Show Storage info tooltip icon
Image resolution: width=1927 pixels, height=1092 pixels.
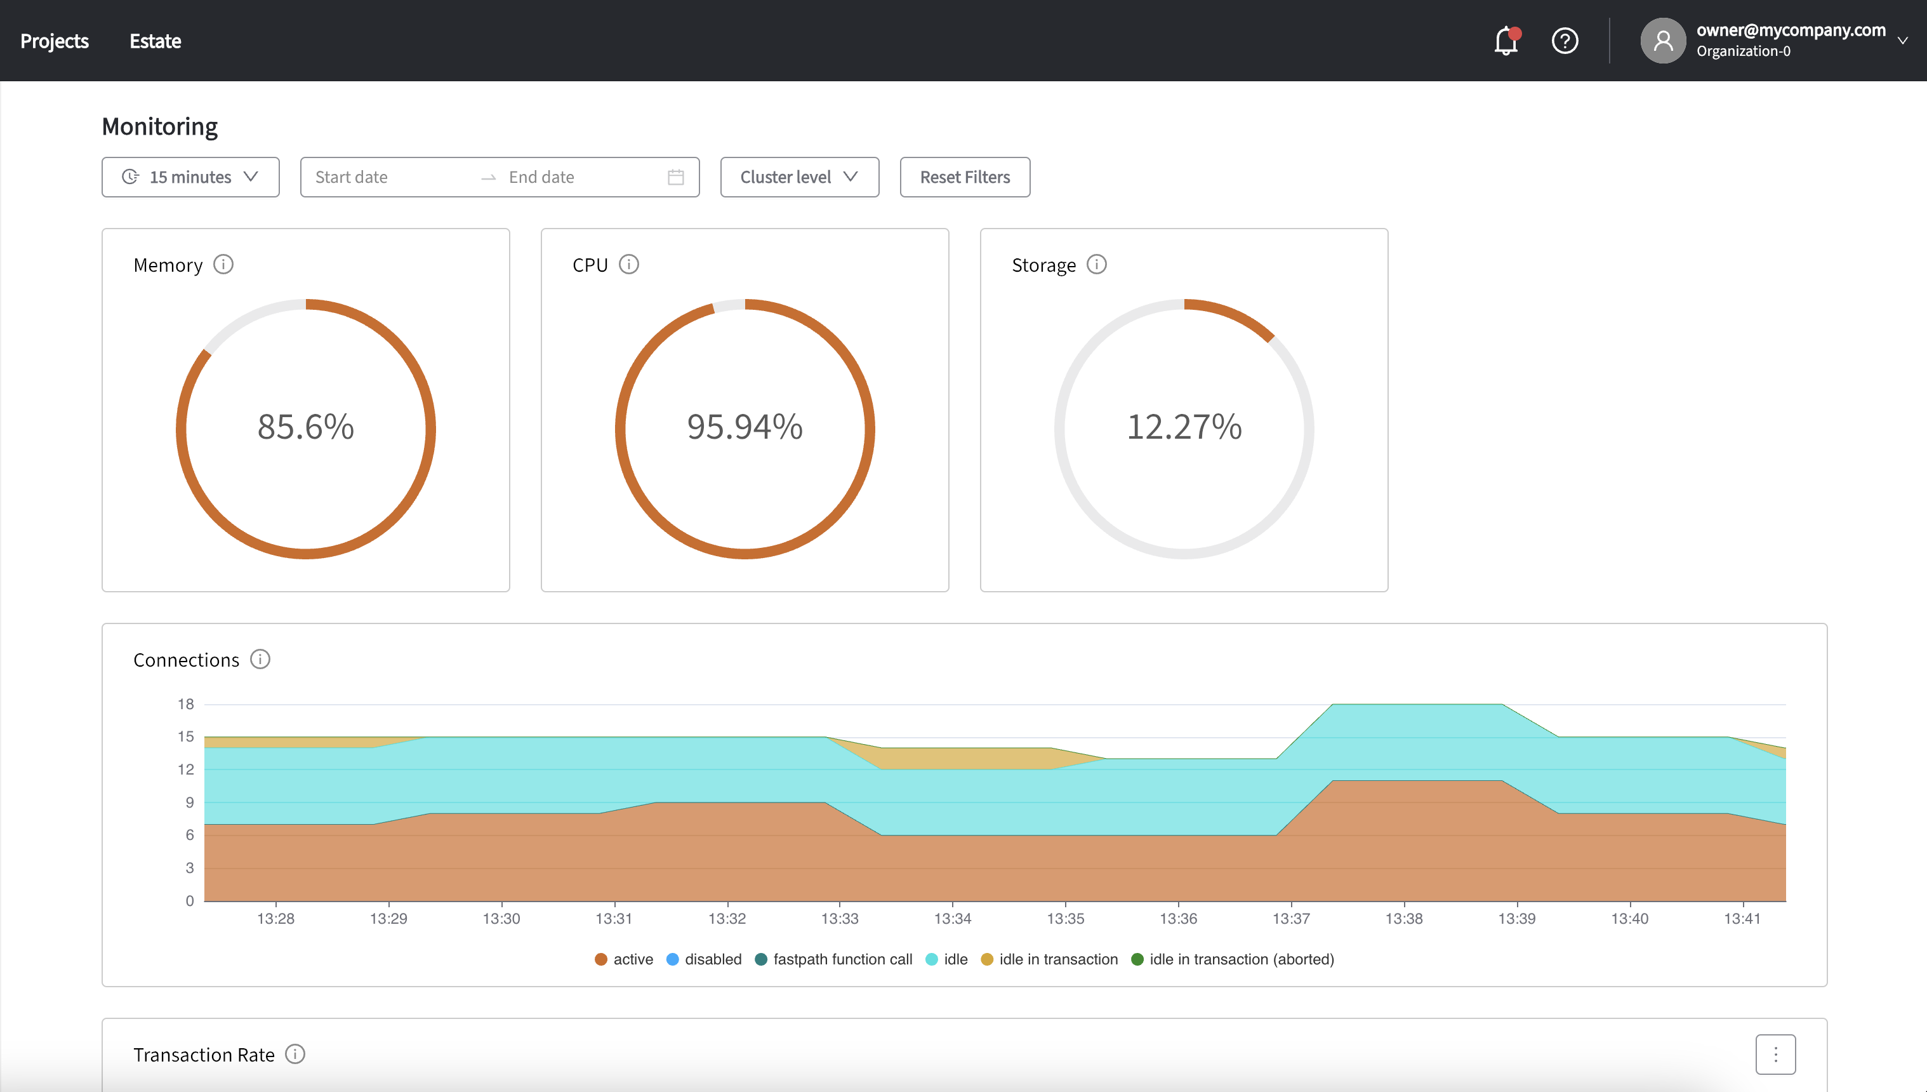click(1096, 265)
